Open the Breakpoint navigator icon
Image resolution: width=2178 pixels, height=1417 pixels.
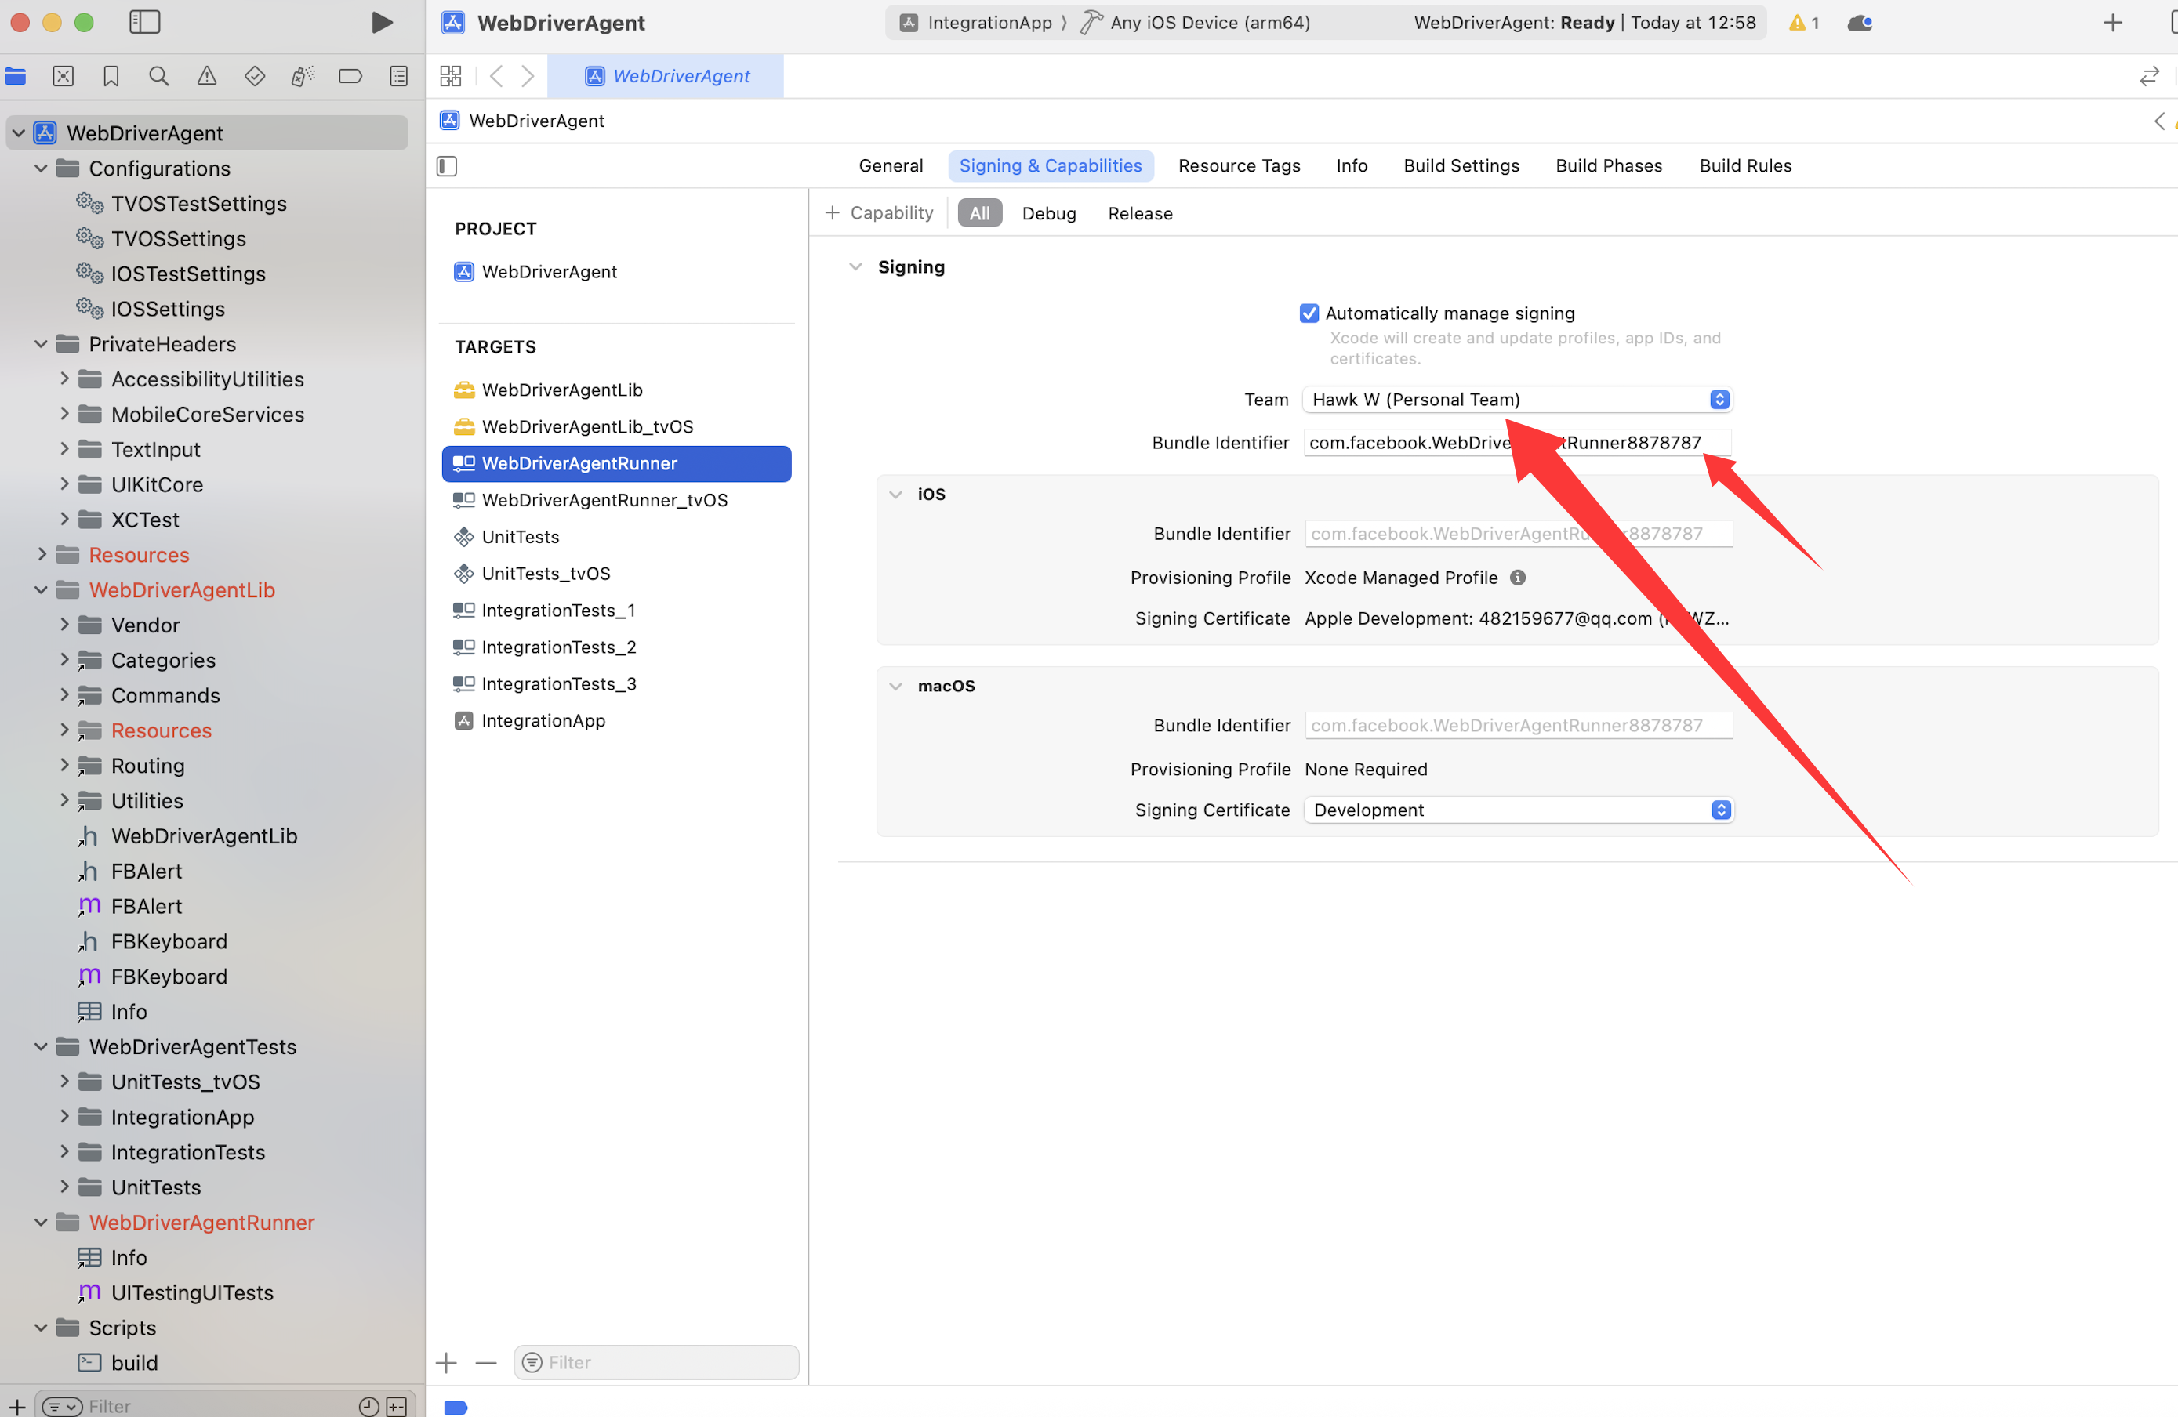(x=350, y=76)
